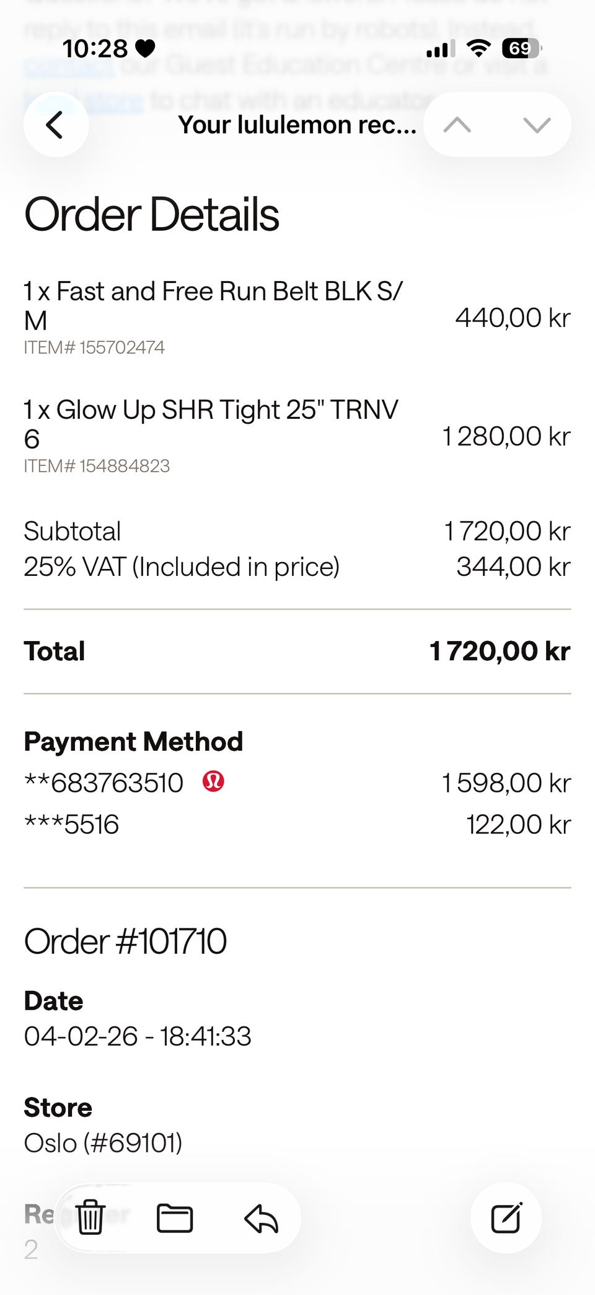Tap the blurred 'contact' link
The image size is (595, 1295).
(68, 66)
